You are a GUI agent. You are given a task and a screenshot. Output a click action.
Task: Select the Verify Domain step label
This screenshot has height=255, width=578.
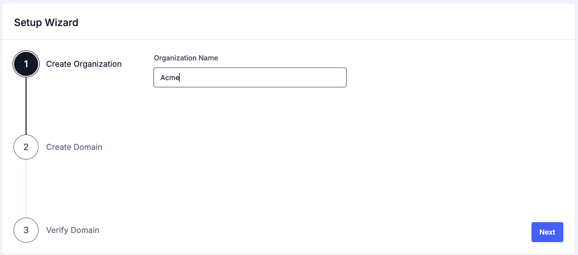(73, 230)
